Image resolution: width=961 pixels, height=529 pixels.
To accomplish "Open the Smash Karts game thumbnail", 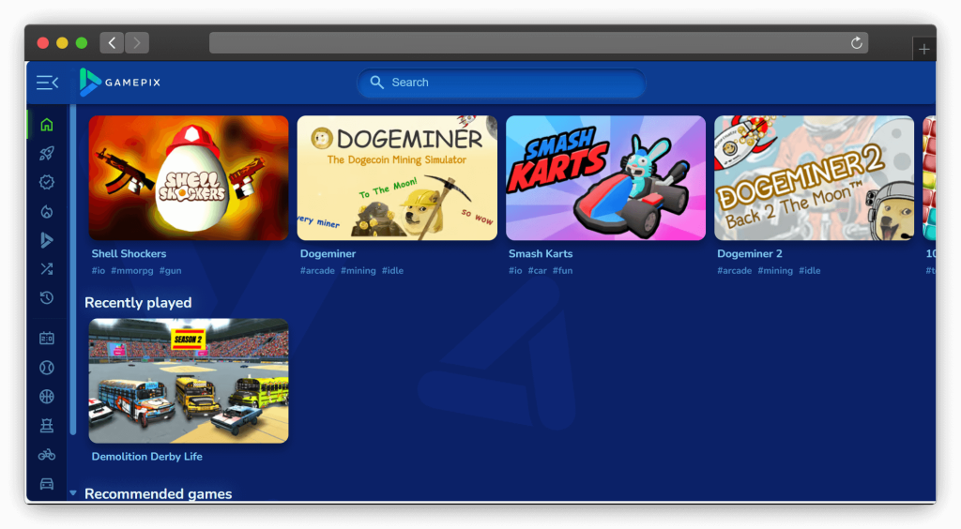I will pyautogui.click(x=605, y=178).
